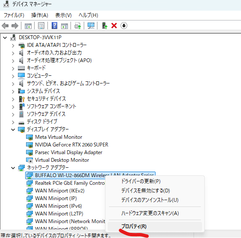
Task: Expand オーディオ処理オブジェクト (APO) chevron
Action: click(x=13, y=61)
